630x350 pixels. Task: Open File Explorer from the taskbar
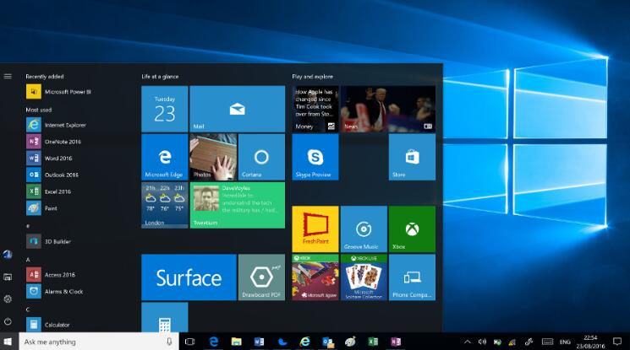(236, 342)
